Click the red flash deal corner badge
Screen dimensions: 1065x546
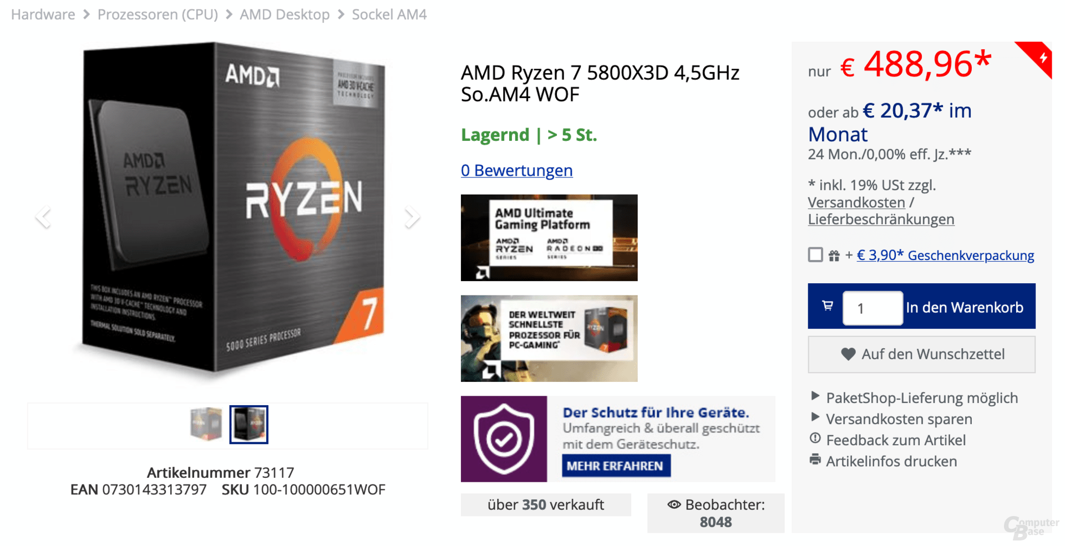click(1038, 56)
